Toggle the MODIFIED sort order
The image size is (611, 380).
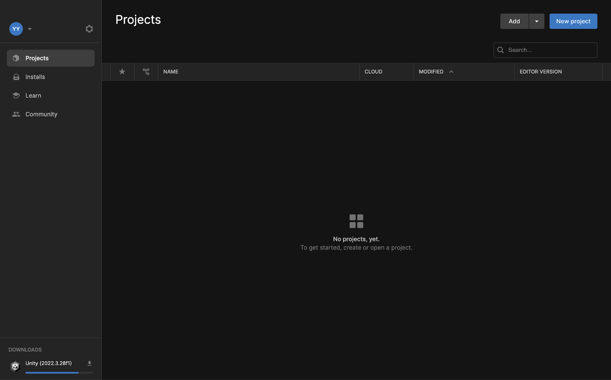click(x=431, y=71)
